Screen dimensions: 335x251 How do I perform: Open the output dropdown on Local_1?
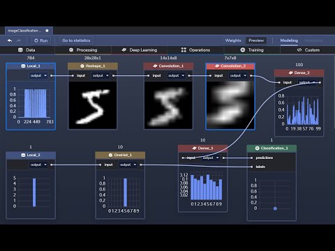pos(38,75)
